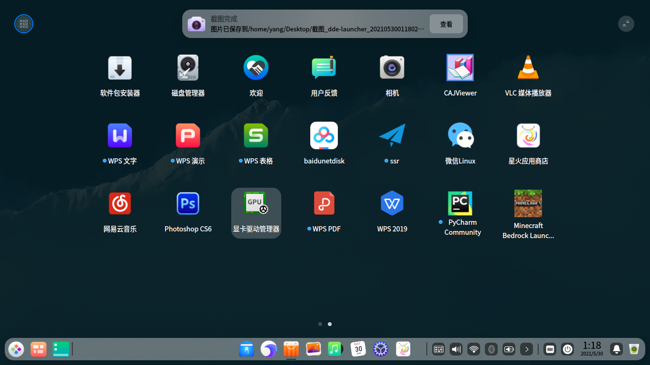The width and height of the screenshot is (650, 365).
Task: Launch CAJViewer
Action: pos(460,67)
